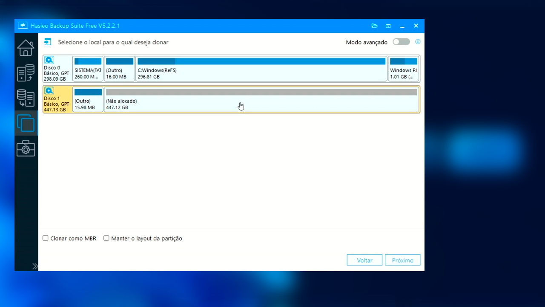Check Manter o layout da partição
The image size is (545, 307).
pyautogui.click(x=106, y=238)
